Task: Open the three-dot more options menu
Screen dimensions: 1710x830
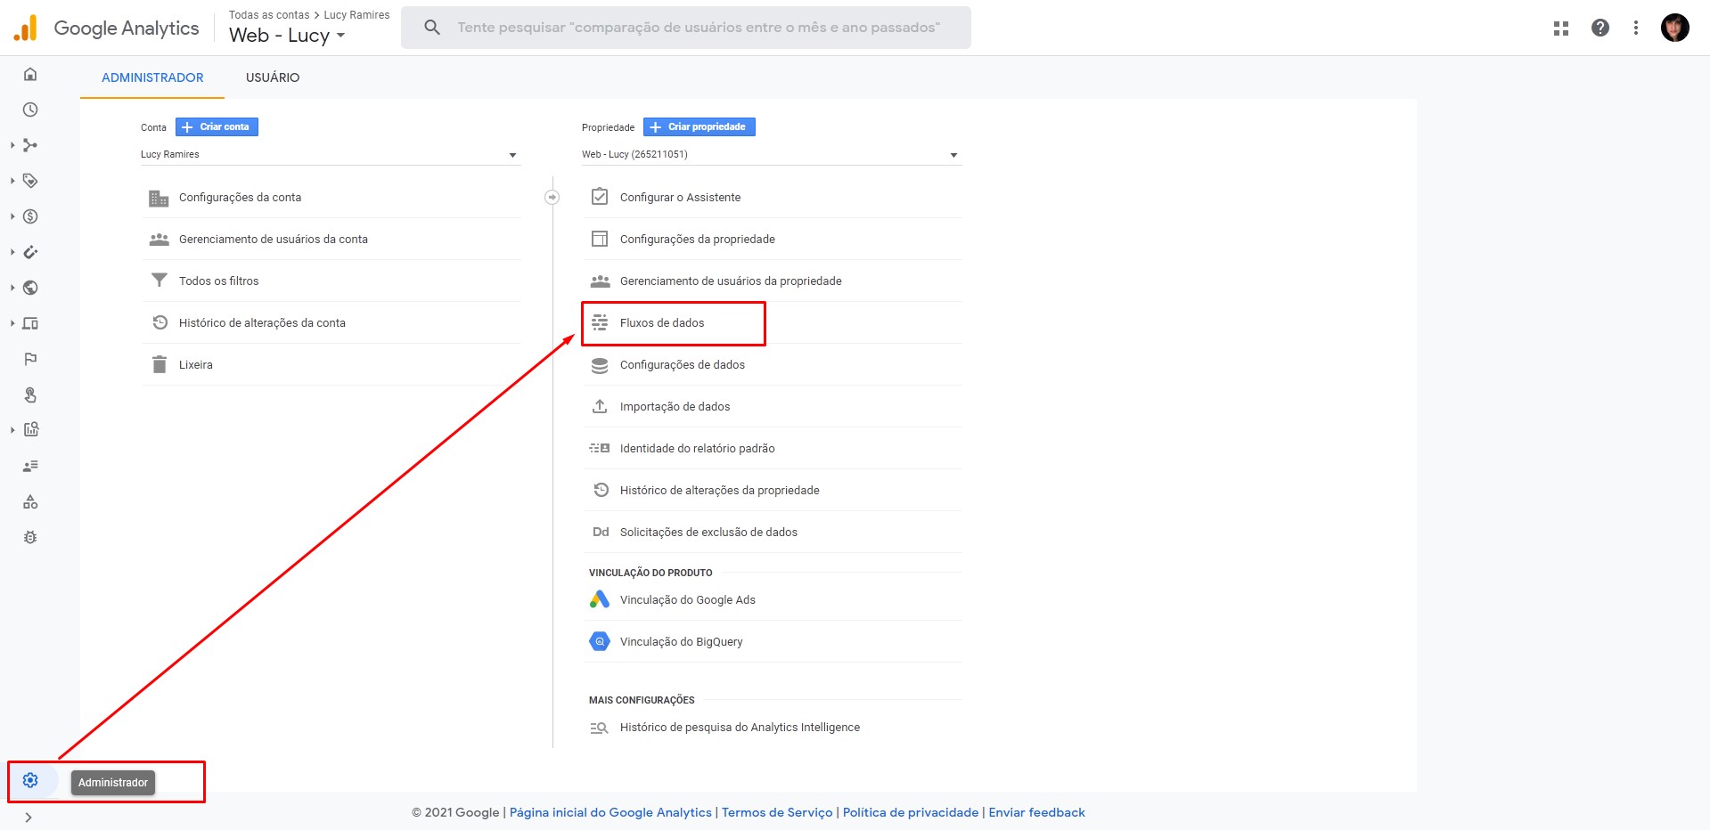Action: [x=1636, y=28]
